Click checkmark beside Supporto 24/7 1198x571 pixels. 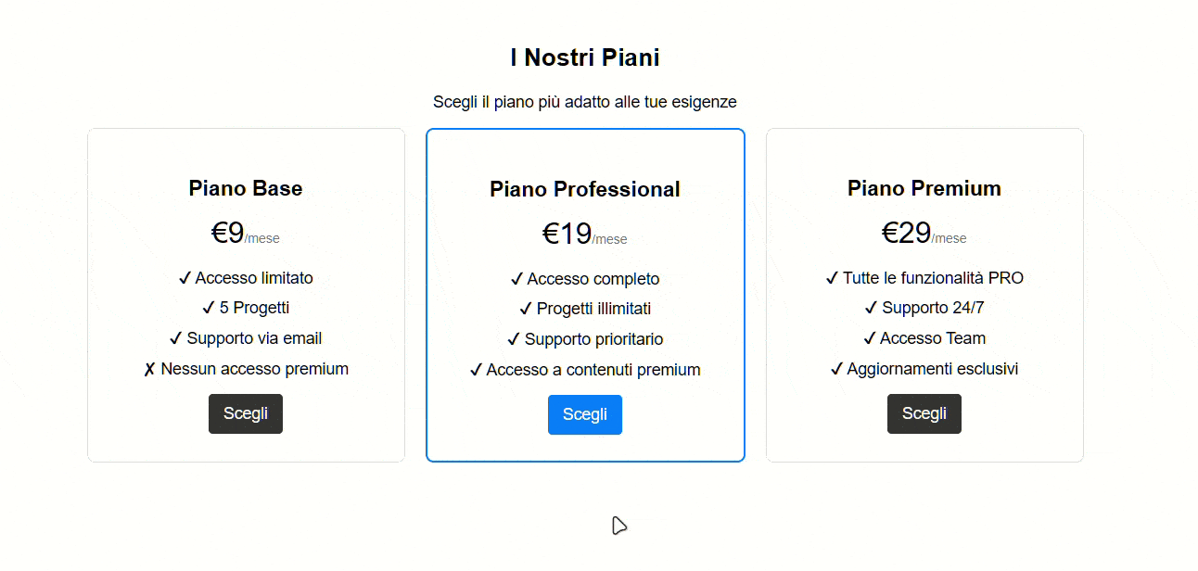pyautogui.click(x=871, y=308)
